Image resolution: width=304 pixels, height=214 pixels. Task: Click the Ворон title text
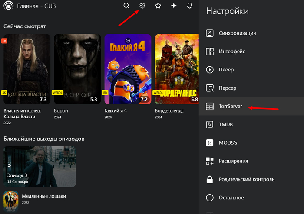coord(61,111)
